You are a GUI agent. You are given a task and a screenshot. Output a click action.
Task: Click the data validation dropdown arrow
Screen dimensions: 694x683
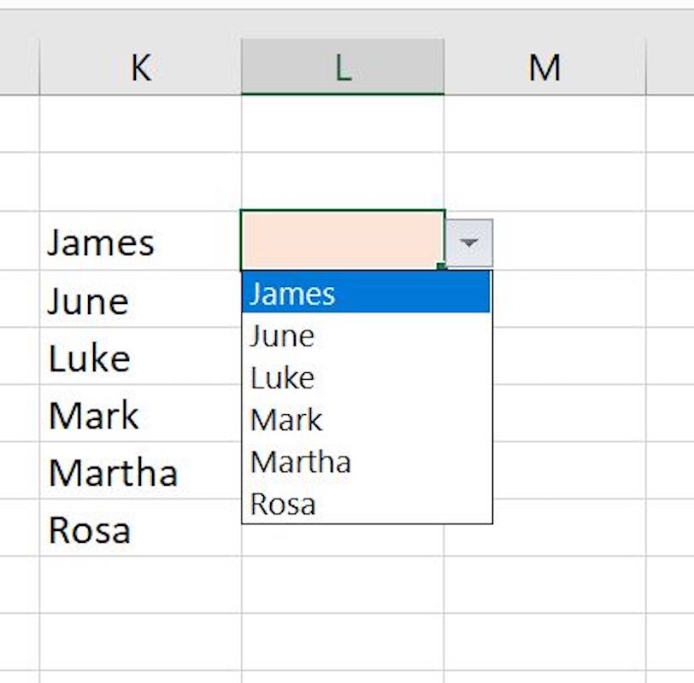tap(468, 243)
